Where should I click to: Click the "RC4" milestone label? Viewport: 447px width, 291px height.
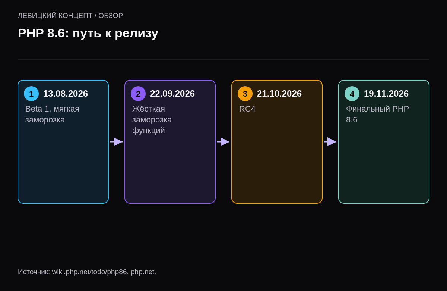(247, 109)
